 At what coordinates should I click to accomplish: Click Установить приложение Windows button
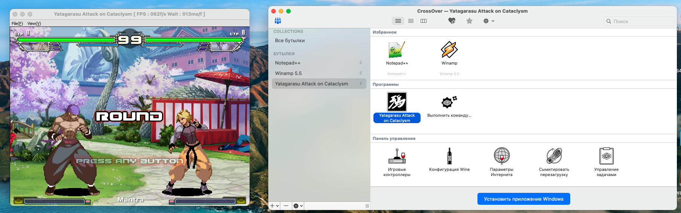(x=524, y=199)
